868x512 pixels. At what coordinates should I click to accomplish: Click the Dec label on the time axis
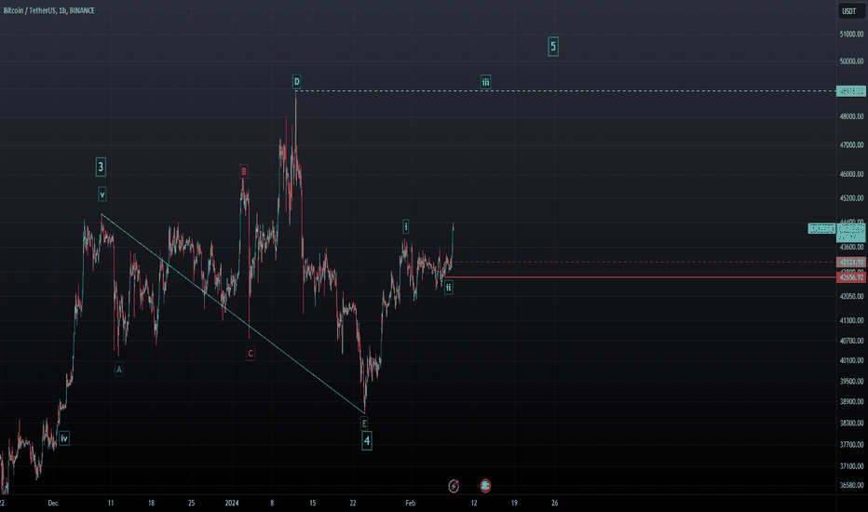52,503
